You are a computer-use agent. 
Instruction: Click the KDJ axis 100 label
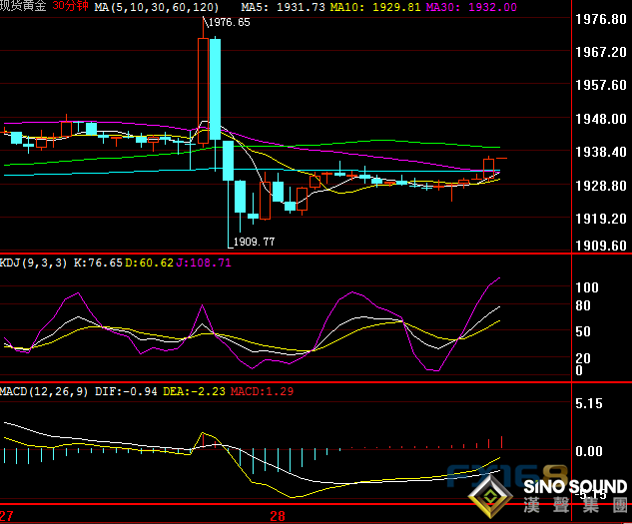[587, 287]
